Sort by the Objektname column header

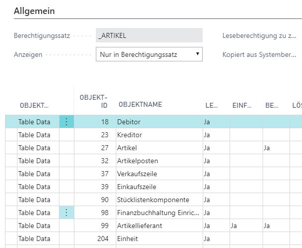point(140,105)
